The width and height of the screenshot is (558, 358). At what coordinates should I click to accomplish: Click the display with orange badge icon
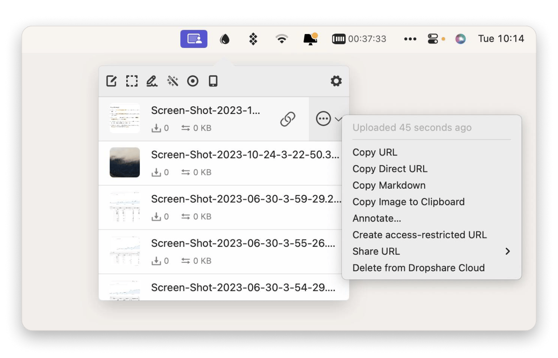310,39
